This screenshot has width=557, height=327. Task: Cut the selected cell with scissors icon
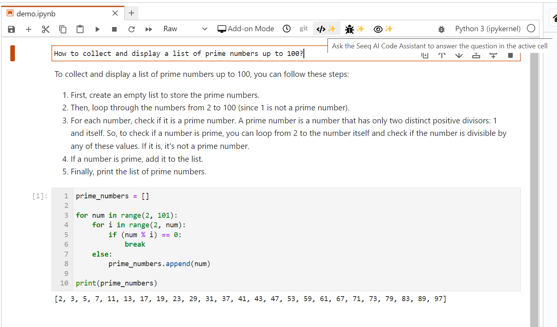coord(46,29)
